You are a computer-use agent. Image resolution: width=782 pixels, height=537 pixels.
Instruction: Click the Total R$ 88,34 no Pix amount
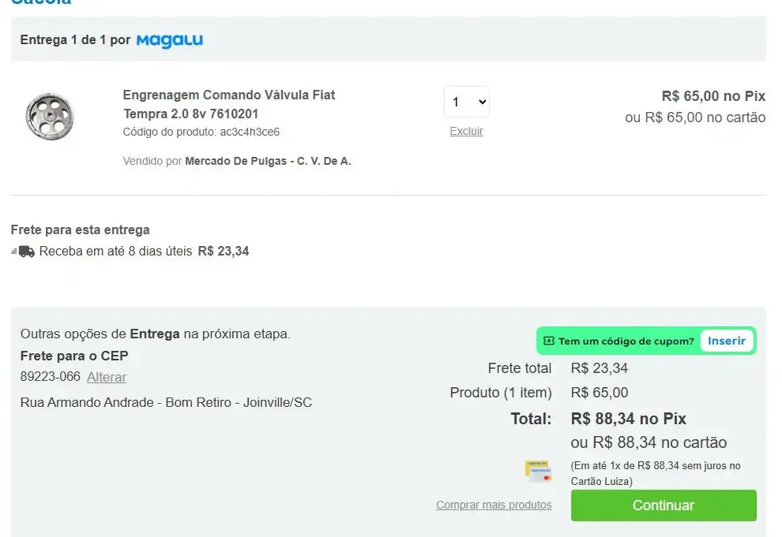click(628, 419)
